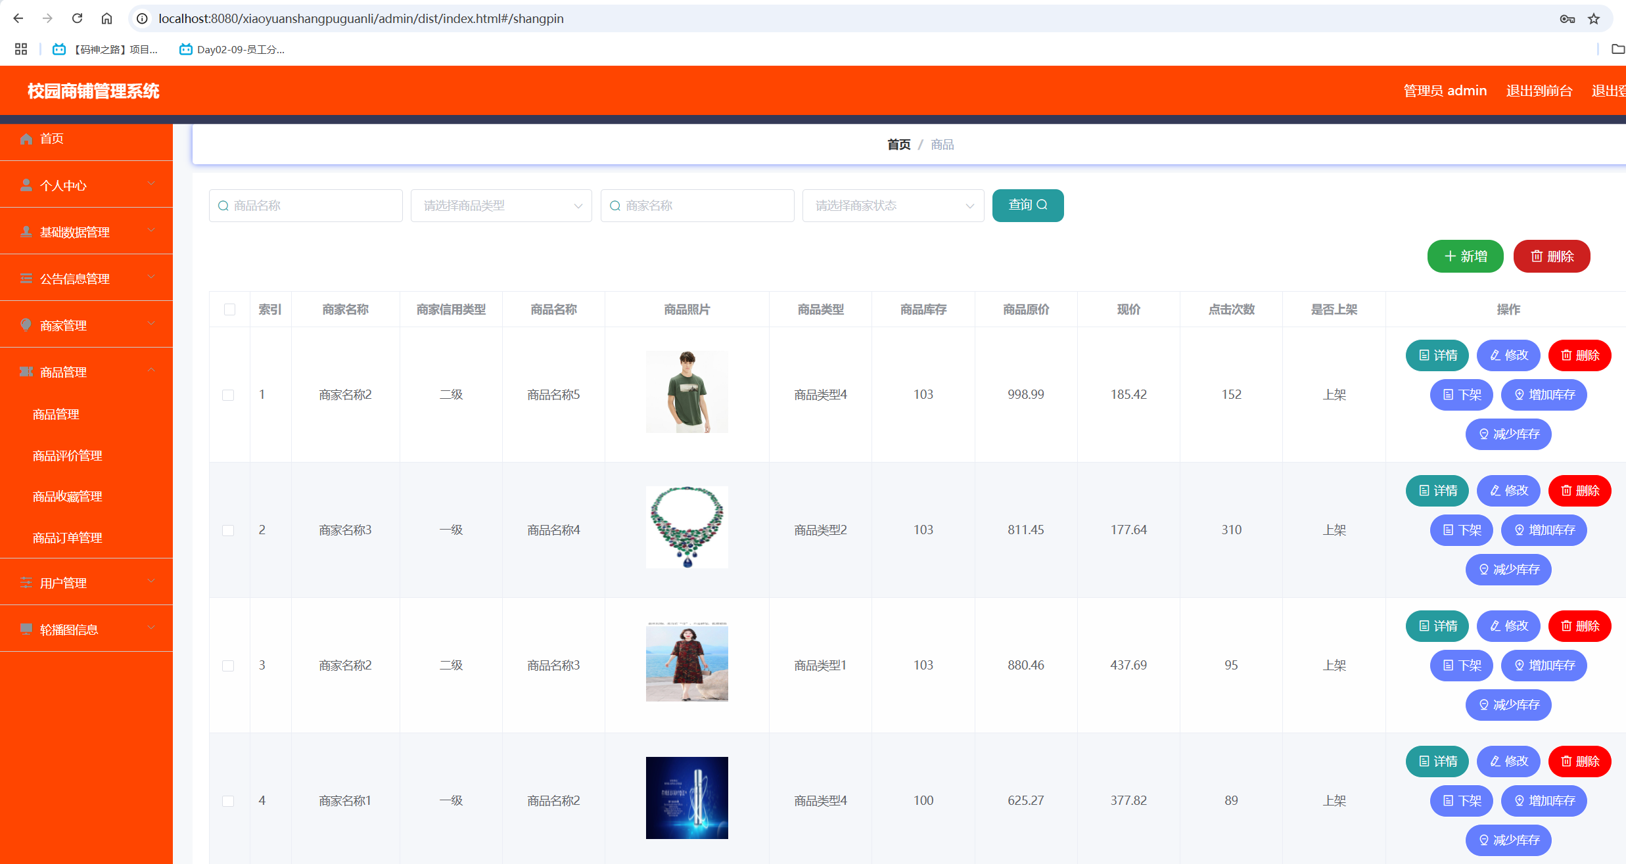Expand the 用户管理 menu chevron

[151, 581]
